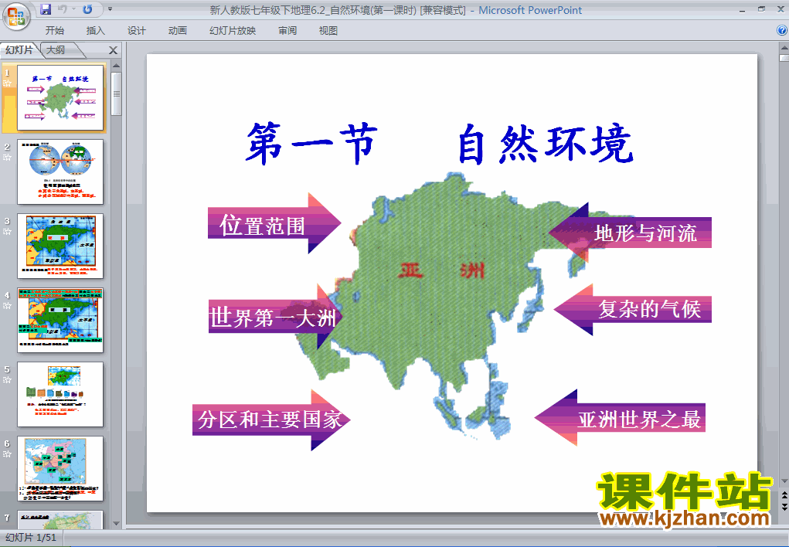This screenshot has height=547, width=789.
Task: Open the 审阅 ribbon tab
Action: click(287, 31)
